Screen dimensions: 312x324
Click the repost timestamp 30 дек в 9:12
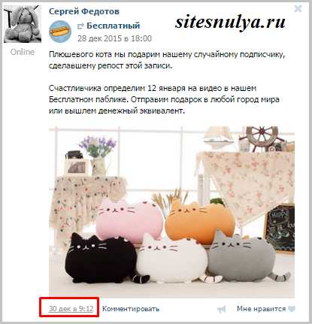tap(71, 309)
